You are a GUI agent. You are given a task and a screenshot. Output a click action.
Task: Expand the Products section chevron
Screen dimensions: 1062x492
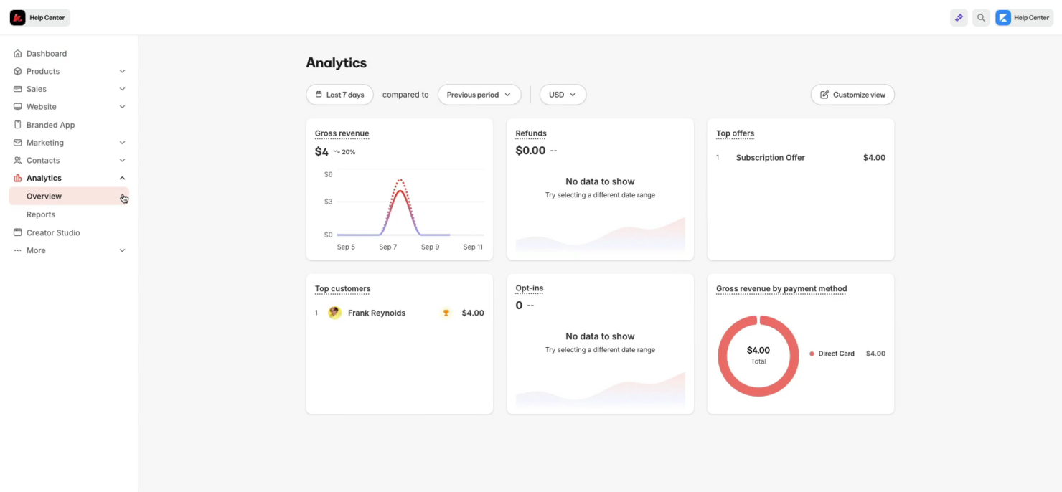[x=123, y=71]
